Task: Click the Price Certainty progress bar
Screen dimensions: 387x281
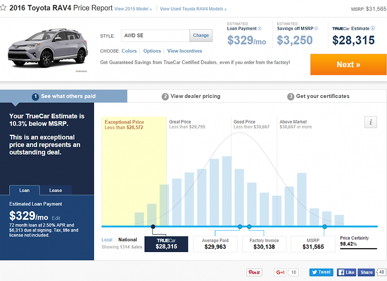Action: coord(359,249)
